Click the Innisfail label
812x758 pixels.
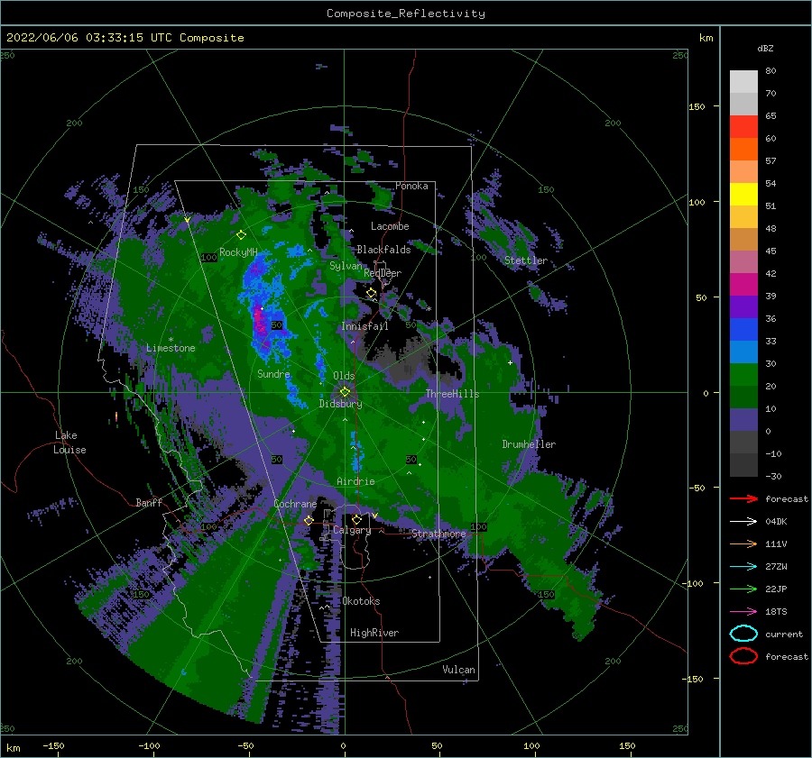tap(364, 326)
